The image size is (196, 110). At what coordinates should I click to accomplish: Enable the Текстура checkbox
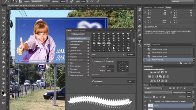pyautogui.click(x=69, y=48)
